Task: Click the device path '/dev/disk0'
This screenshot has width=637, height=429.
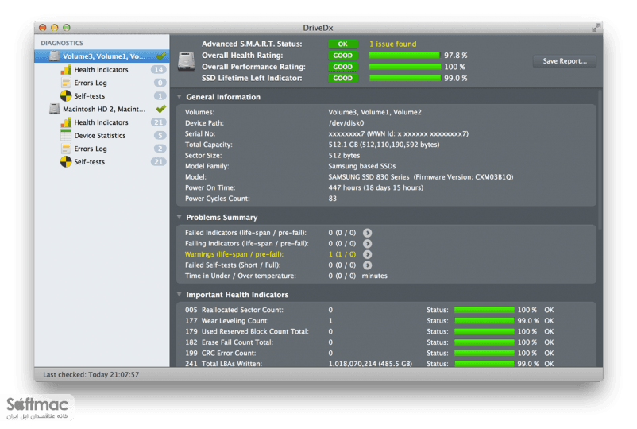Action: (x=346, y=122)
